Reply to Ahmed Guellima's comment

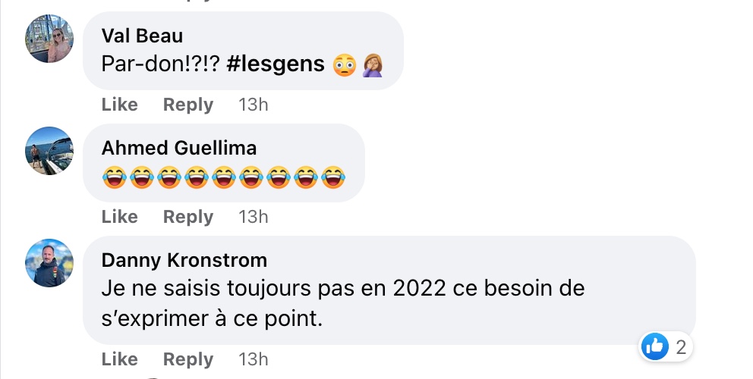point(188,217)
